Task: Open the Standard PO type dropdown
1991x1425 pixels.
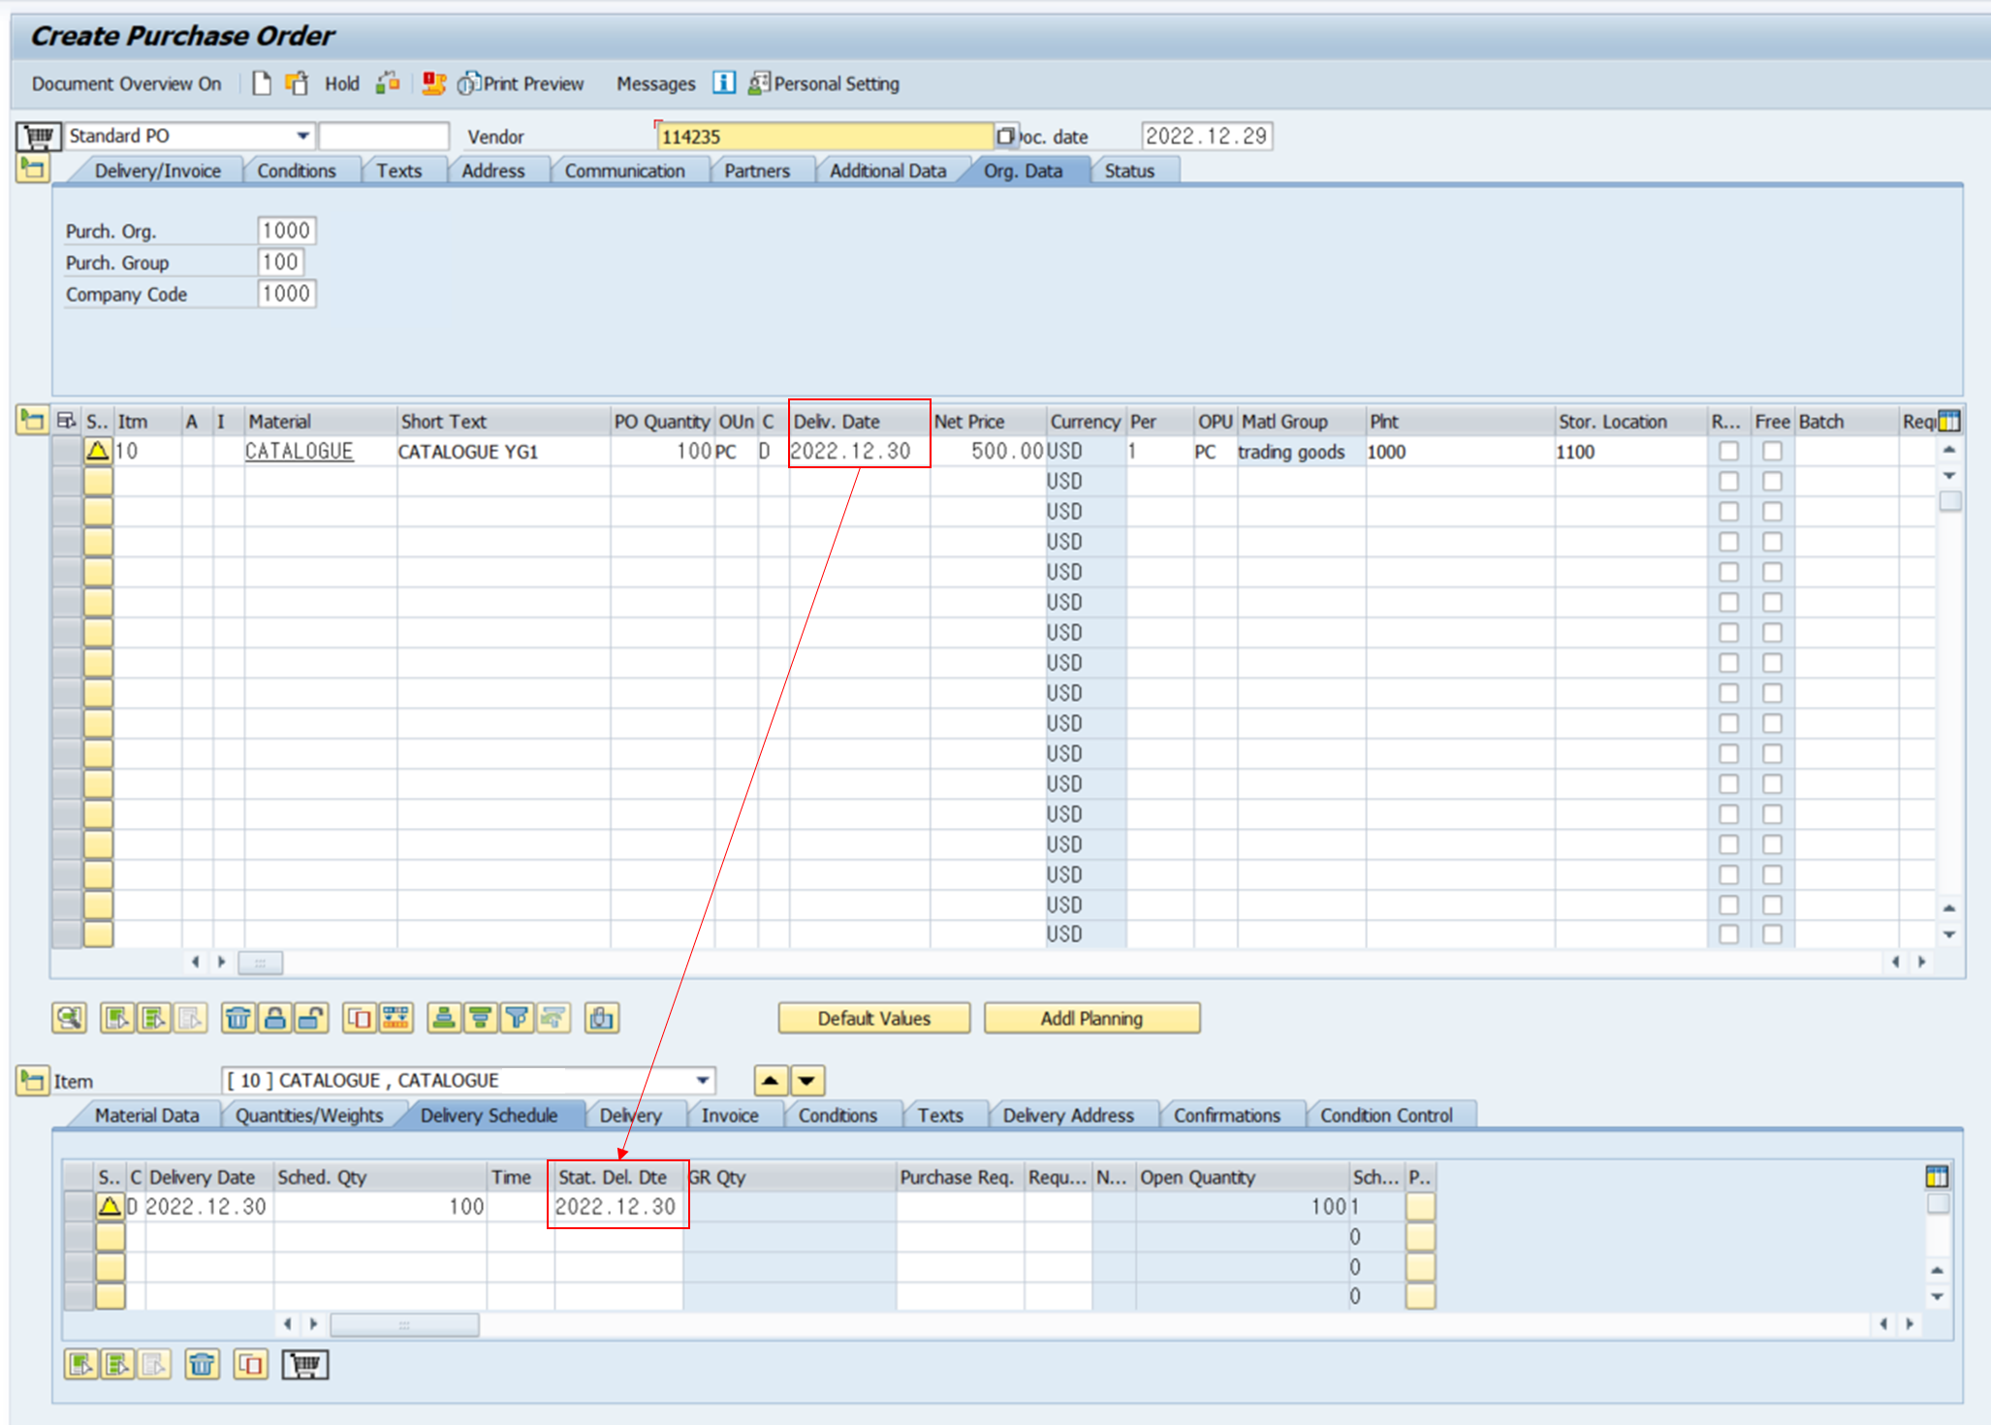Action: 302,136
